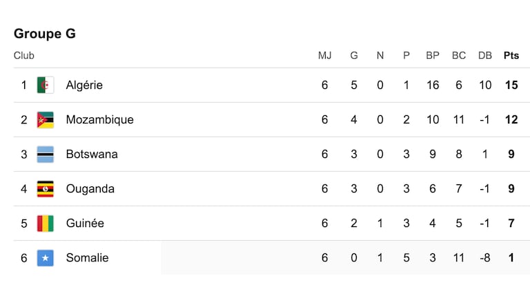Click the BP column header
This screenshot has width=530, height=296.
[432, 55]
